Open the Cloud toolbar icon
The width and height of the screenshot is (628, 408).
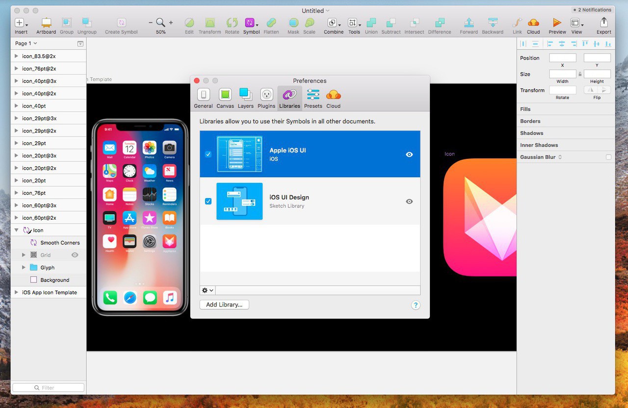pos(533,23)
